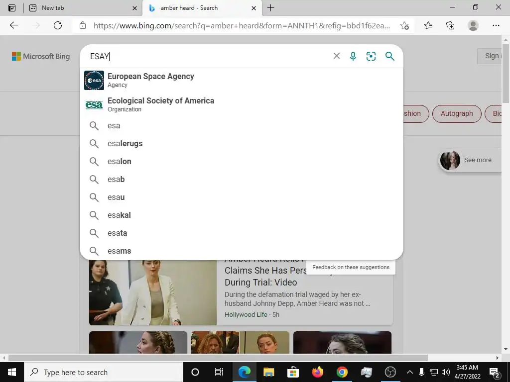This screenshot has width=510, height=382.
Task: Launch Google Chrome from taskbar
Action: pos(342,372)
